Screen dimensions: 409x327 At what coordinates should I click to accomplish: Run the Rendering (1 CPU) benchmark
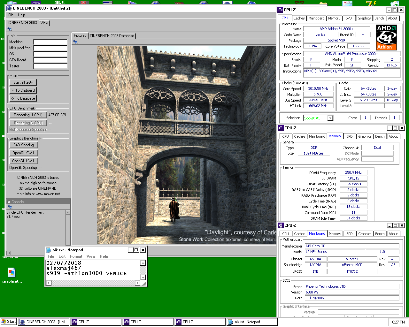(28, 115)
